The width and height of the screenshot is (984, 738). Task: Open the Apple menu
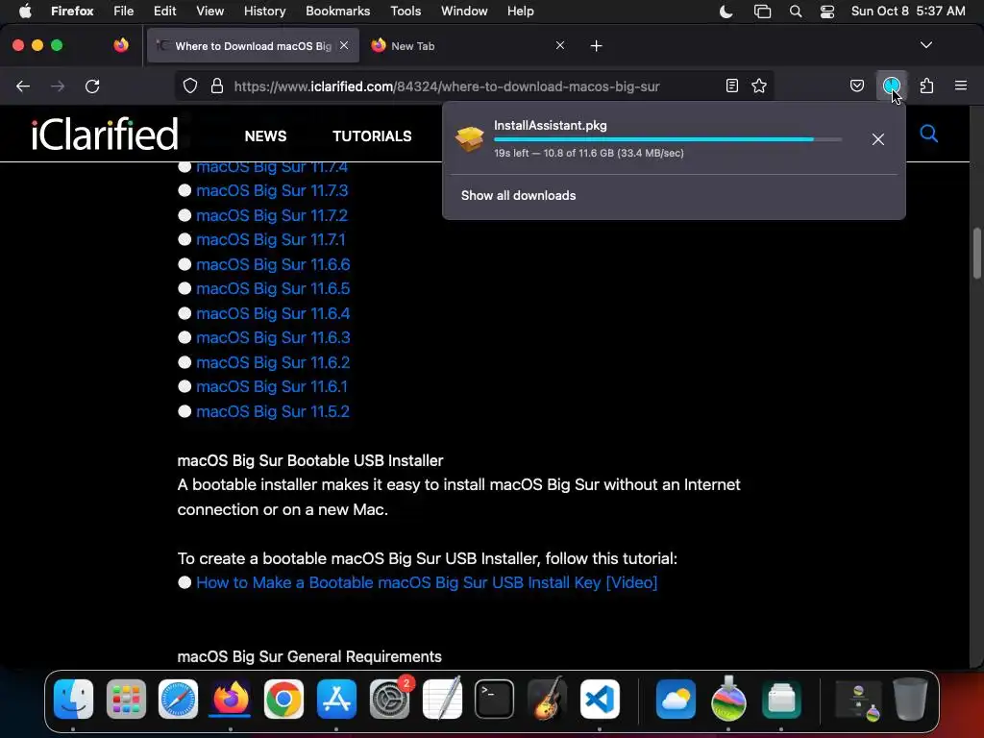[x=25, y=12]
